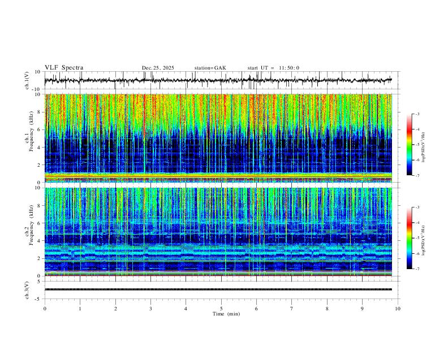Click the "VLF Spectra" plot title
This screenshot has width=448, height=346.
click(64, 68)
